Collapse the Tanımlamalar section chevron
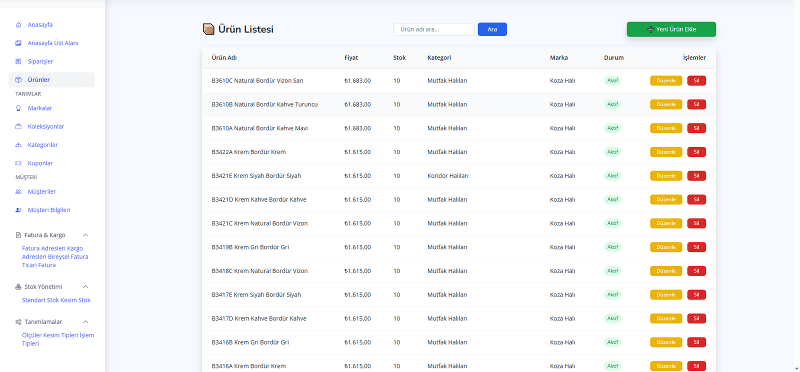This screenshot has height=372, width=800. click(x=85, y=322)
